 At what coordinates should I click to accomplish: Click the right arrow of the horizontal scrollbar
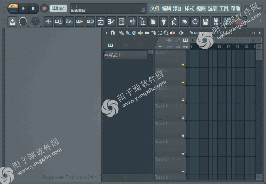point(253,40)
